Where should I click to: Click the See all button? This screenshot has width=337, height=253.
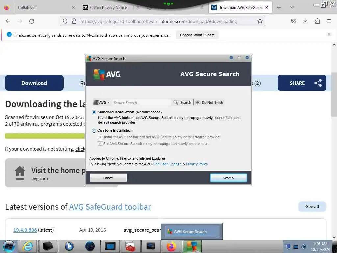point(312,207)
